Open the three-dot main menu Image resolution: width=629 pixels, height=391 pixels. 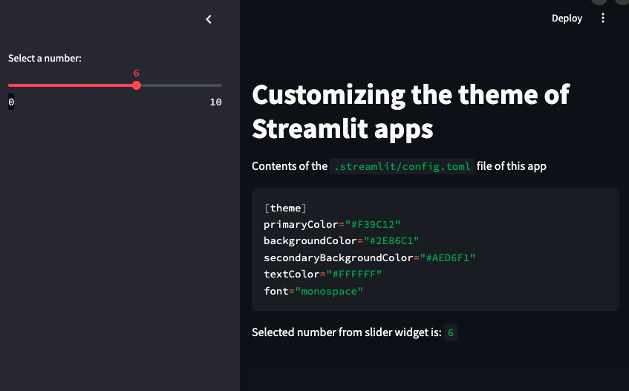pyautogui.click(x=602, y=18)
